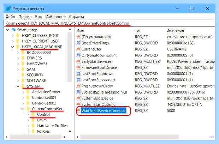Image resolution: width=219 pixels, height=144 pixels.
Task: Click the DWORD icon next to BootDriverFlags
Action: pos(78,43)
